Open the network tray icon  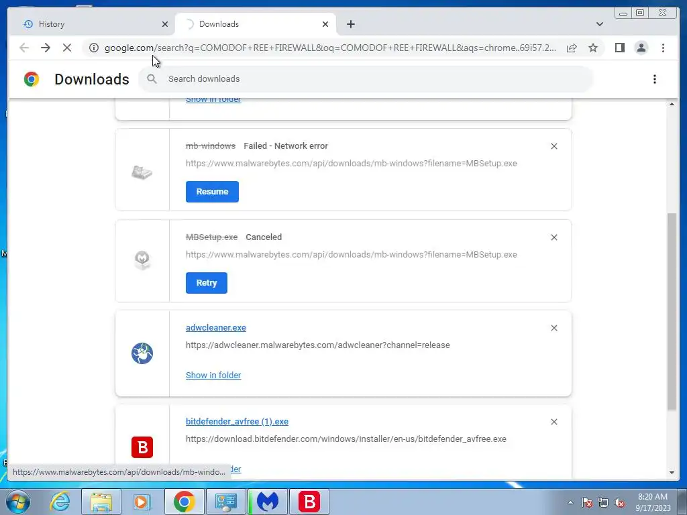click(x=603, y=502)
